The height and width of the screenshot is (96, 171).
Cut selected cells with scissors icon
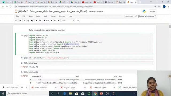pos(24,21)
